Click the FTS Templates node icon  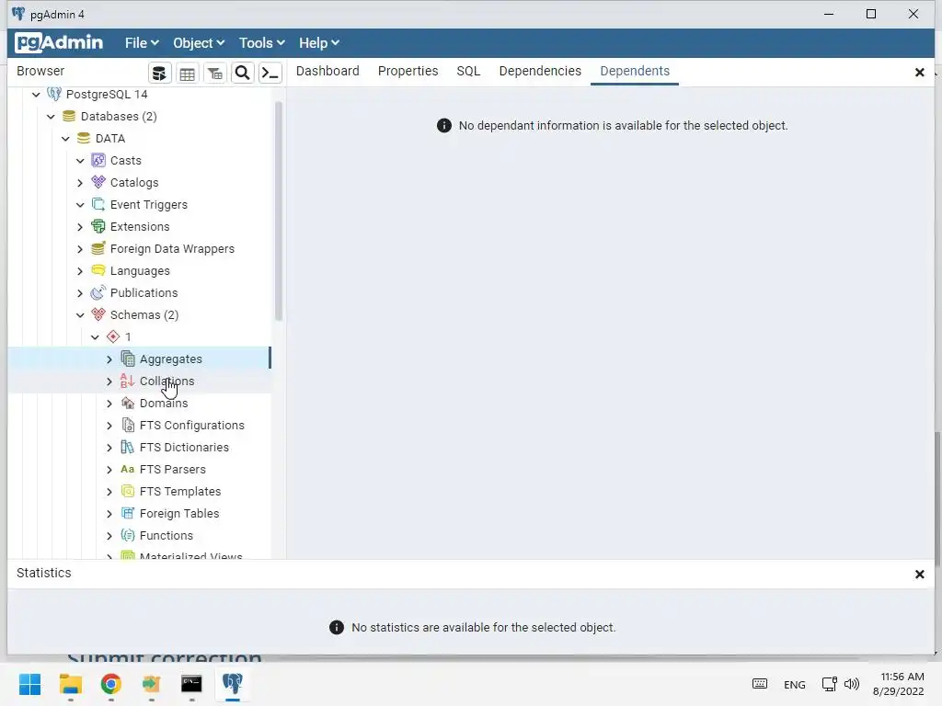click(128, 491)
